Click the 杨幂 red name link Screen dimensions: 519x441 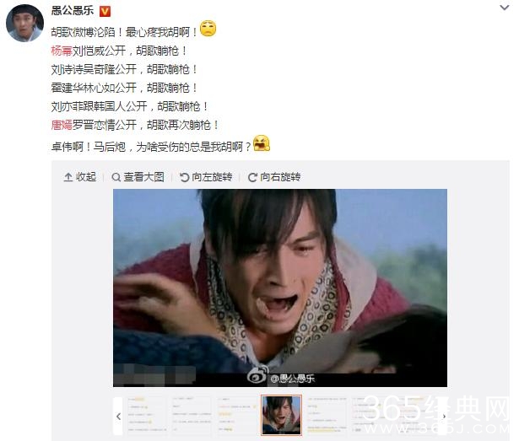(x=62, y=51)
